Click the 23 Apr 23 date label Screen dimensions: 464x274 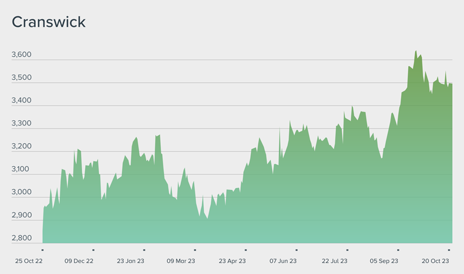pyautogui.click(x=232, y=261)
